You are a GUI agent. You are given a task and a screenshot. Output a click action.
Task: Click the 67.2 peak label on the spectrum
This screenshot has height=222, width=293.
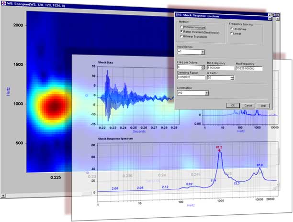coord(219,147)
